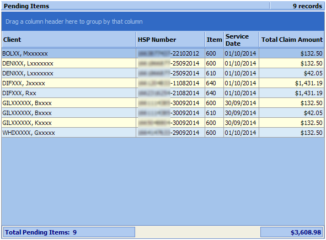Click service date in DIFXXX, Rxx row
Viewport: 326px width, 240px height.
pyautogui.click(x=242, y=93)
